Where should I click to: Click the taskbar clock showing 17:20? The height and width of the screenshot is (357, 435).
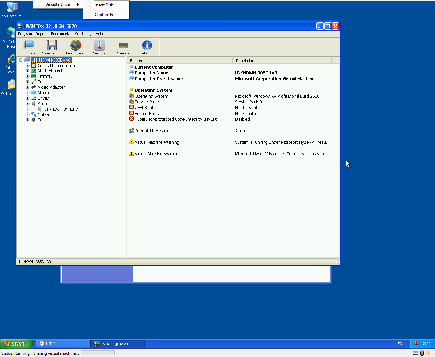pos(425,344)
